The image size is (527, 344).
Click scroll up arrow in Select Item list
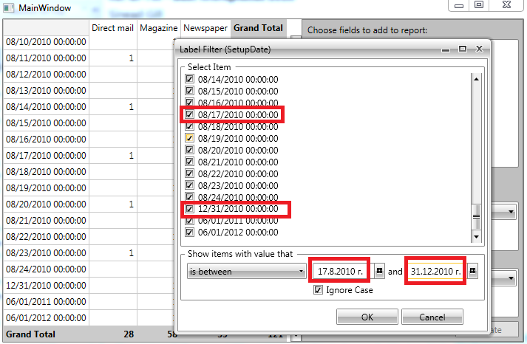pyautogui.click(x=476, y=79)
